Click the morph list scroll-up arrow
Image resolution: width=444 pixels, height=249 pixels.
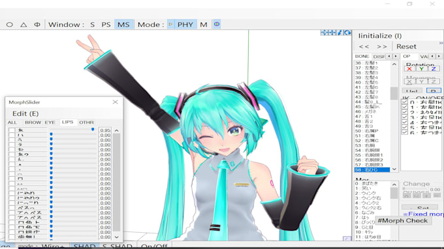pos(394,184)
